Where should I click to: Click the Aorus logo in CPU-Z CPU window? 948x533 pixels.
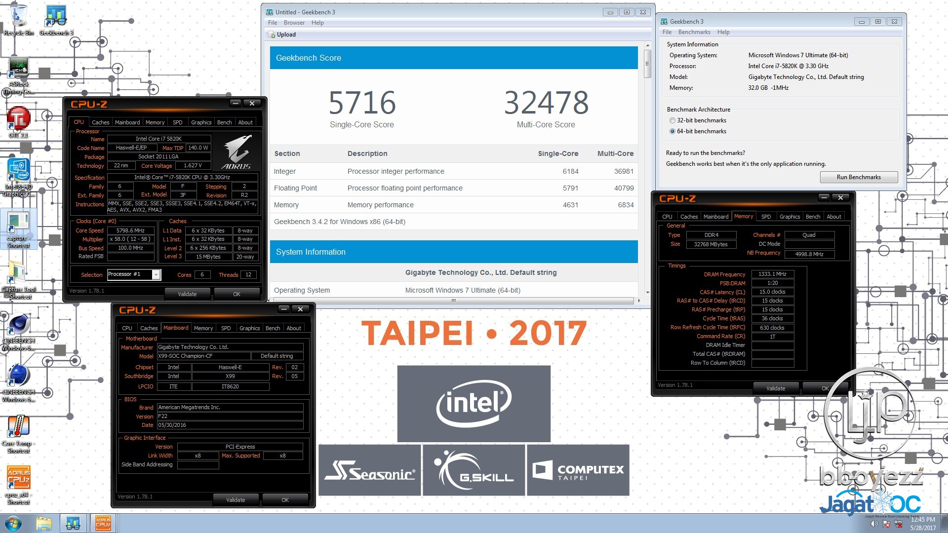[237, 152]
